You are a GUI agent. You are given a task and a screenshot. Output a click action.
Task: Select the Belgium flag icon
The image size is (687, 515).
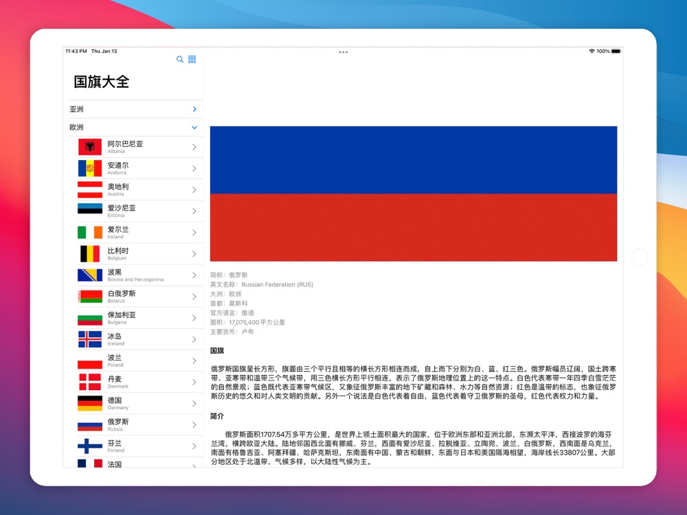[x=90, y=254]
